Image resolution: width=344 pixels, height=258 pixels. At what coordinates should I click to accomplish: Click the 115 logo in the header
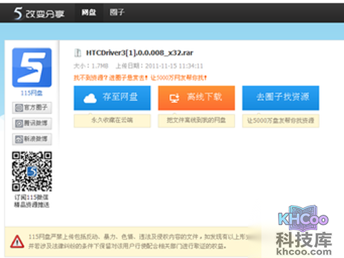(x=39, y=13)
